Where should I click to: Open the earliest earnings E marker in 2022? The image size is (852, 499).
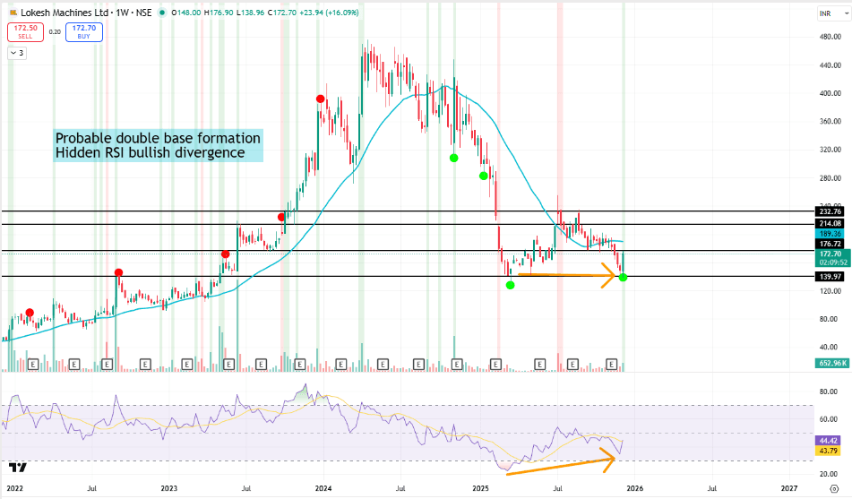coord(32,365)
